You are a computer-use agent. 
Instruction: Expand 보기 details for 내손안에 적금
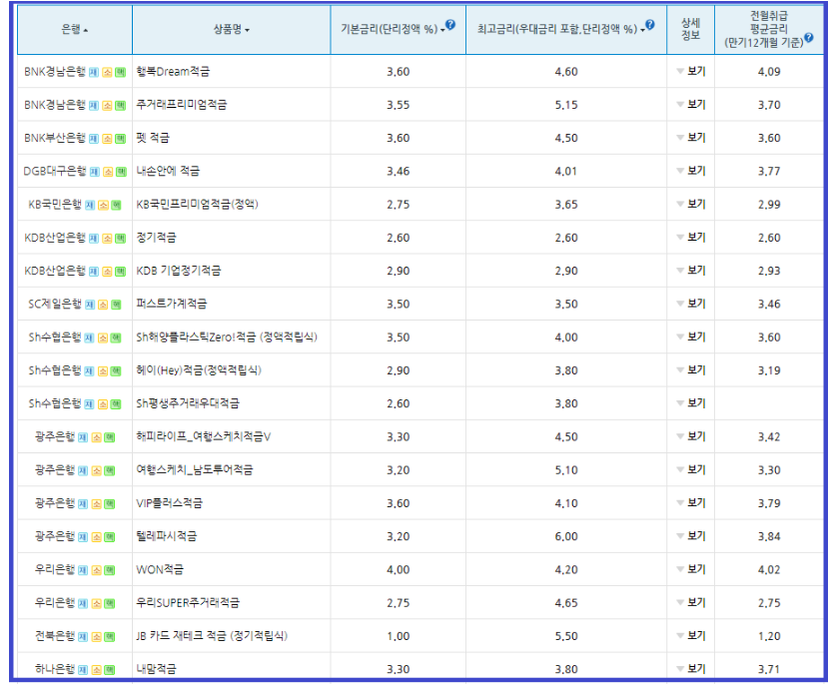(x=691, y=171)
